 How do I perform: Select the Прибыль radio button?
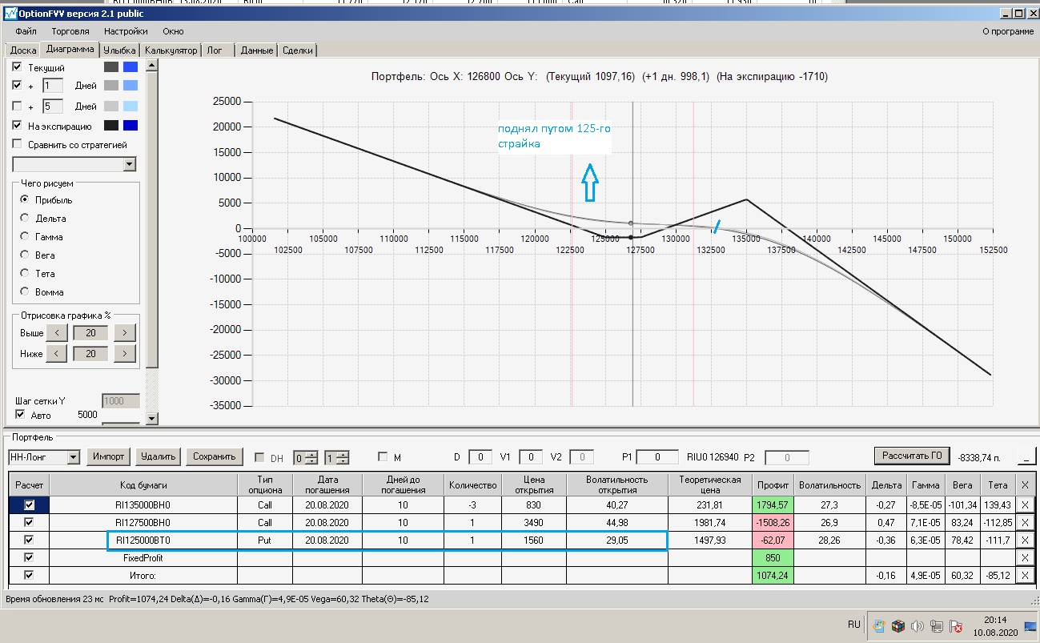pyautogui.click(x=25, y=199)
